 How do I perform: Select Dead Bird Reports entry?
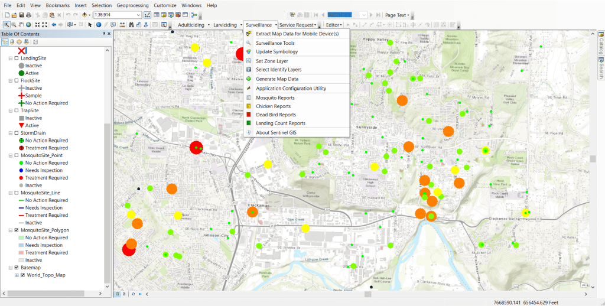pos(297,115)
